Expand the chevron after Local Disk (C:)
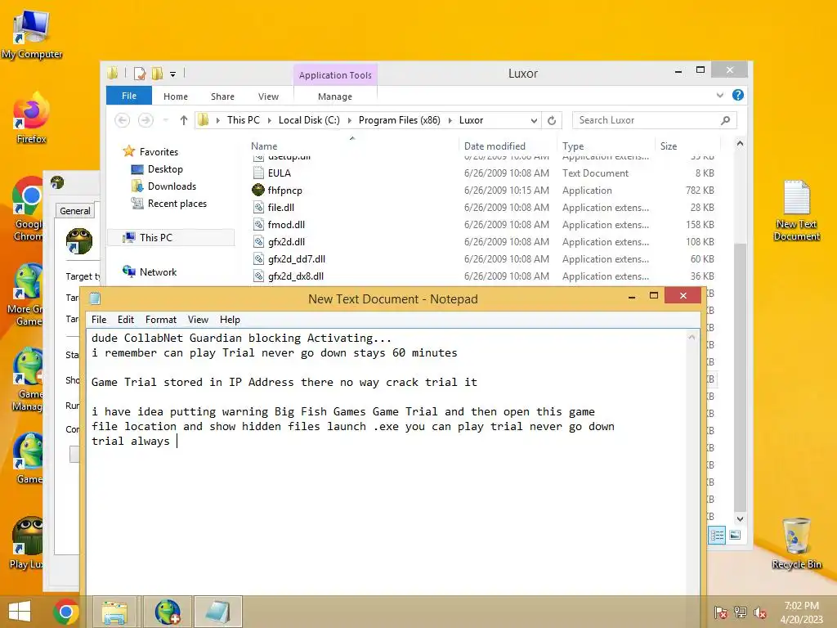The image size is (837, 628). [350, 121]
